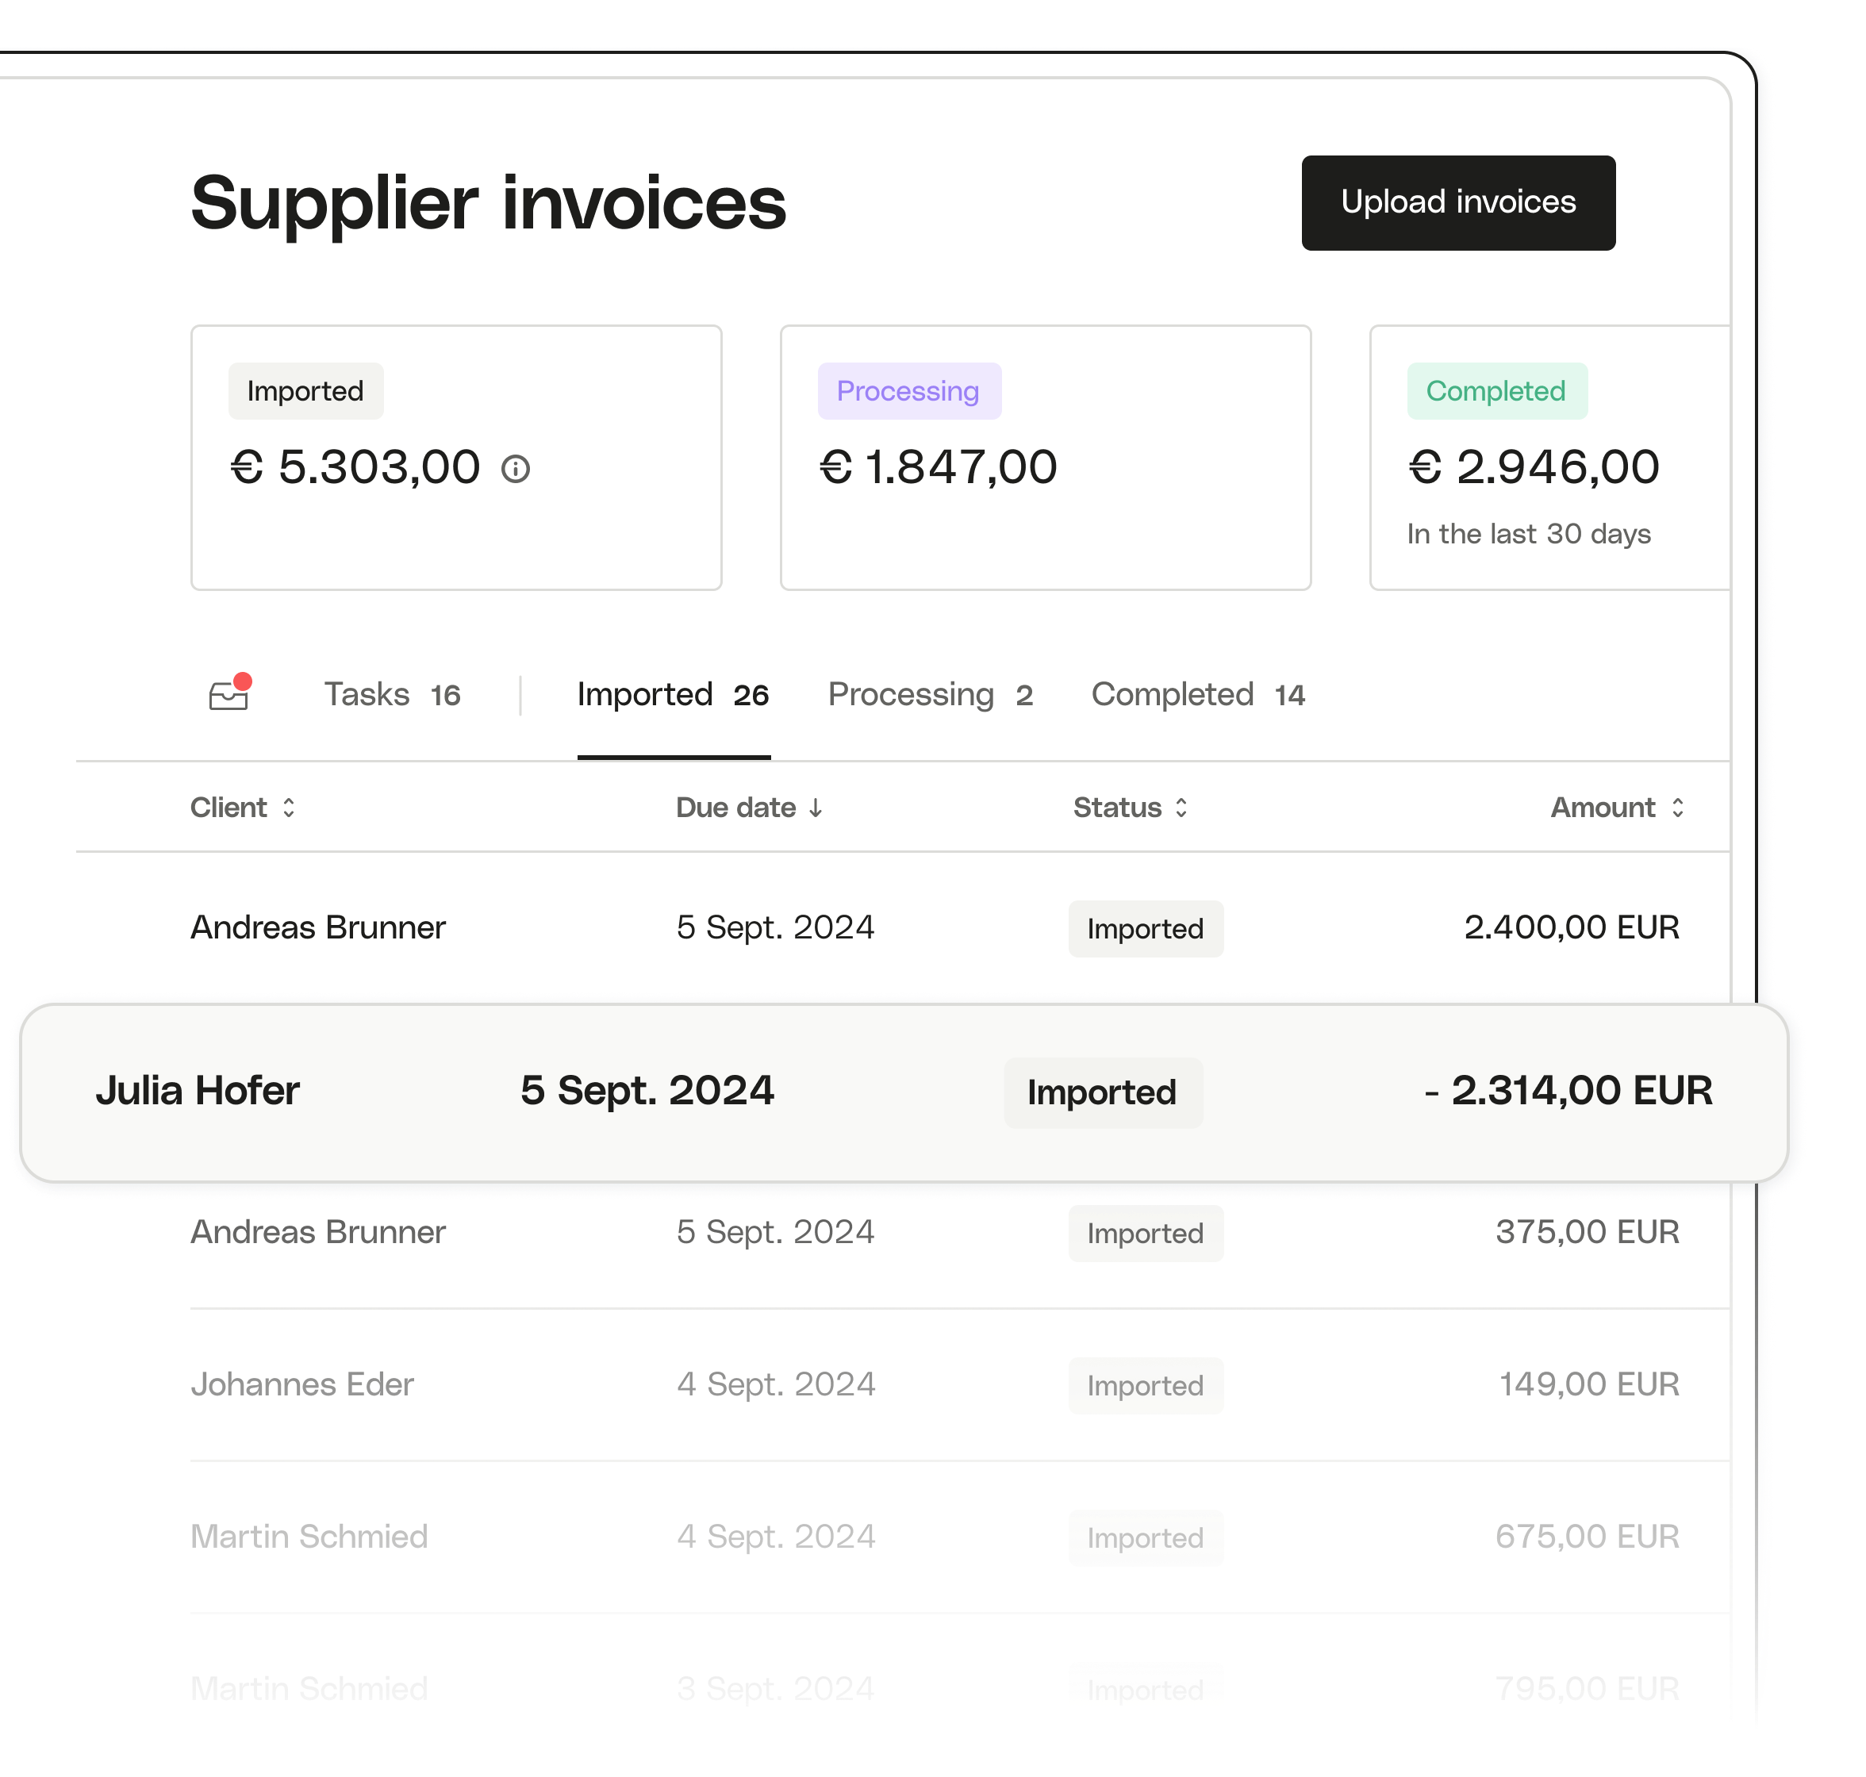Image resolution: width=1866 pixels, height=1777 pixels.
Task: Toggle the Imported summary card view
Action: pyautogui.click(x=518, y=466)
